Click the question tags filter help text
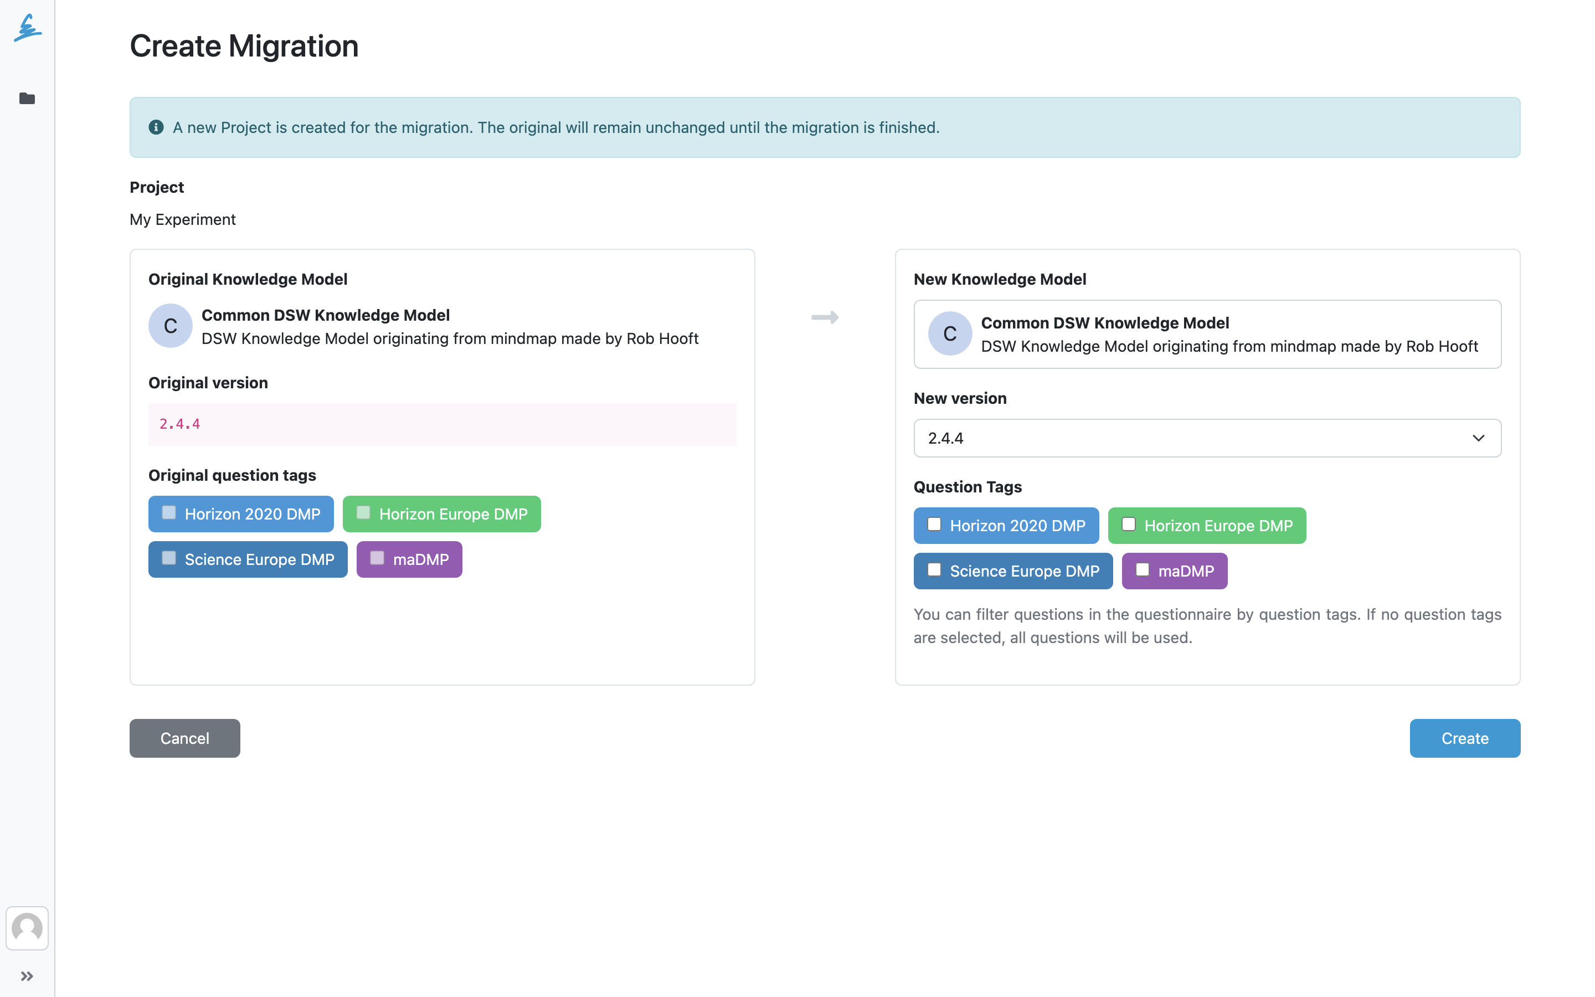 [1207, 626]
